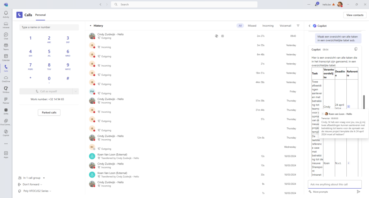Open the Shifts app
The width and height of the screenshot is (369, 198).
click(6, 111)
